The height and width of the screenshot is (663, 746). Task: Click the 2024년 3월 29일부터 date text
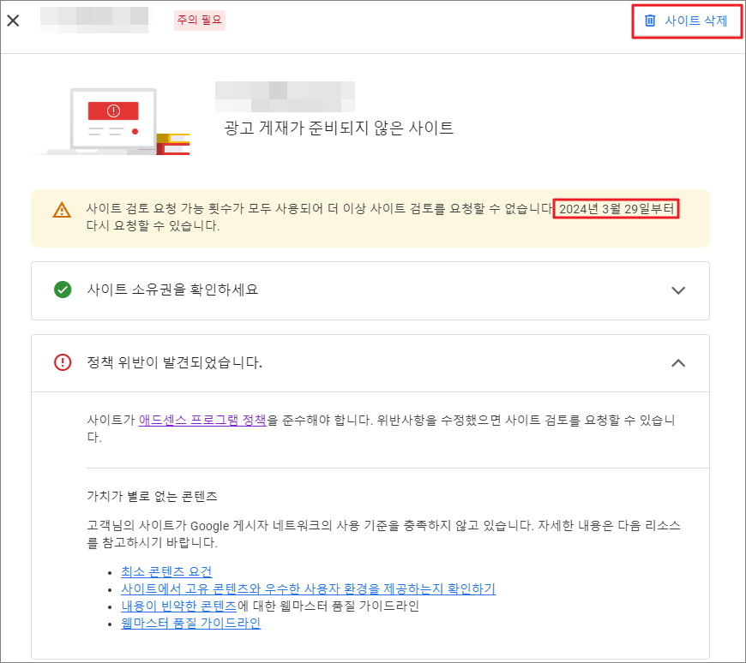(x=617, y=208)
